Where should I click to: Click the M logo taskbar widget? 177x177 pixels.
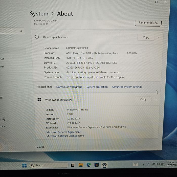pos(135,164)
